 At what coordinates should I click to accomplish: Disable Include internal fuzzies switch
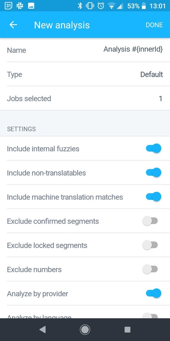pyautogui.click(x=153, y=148)
